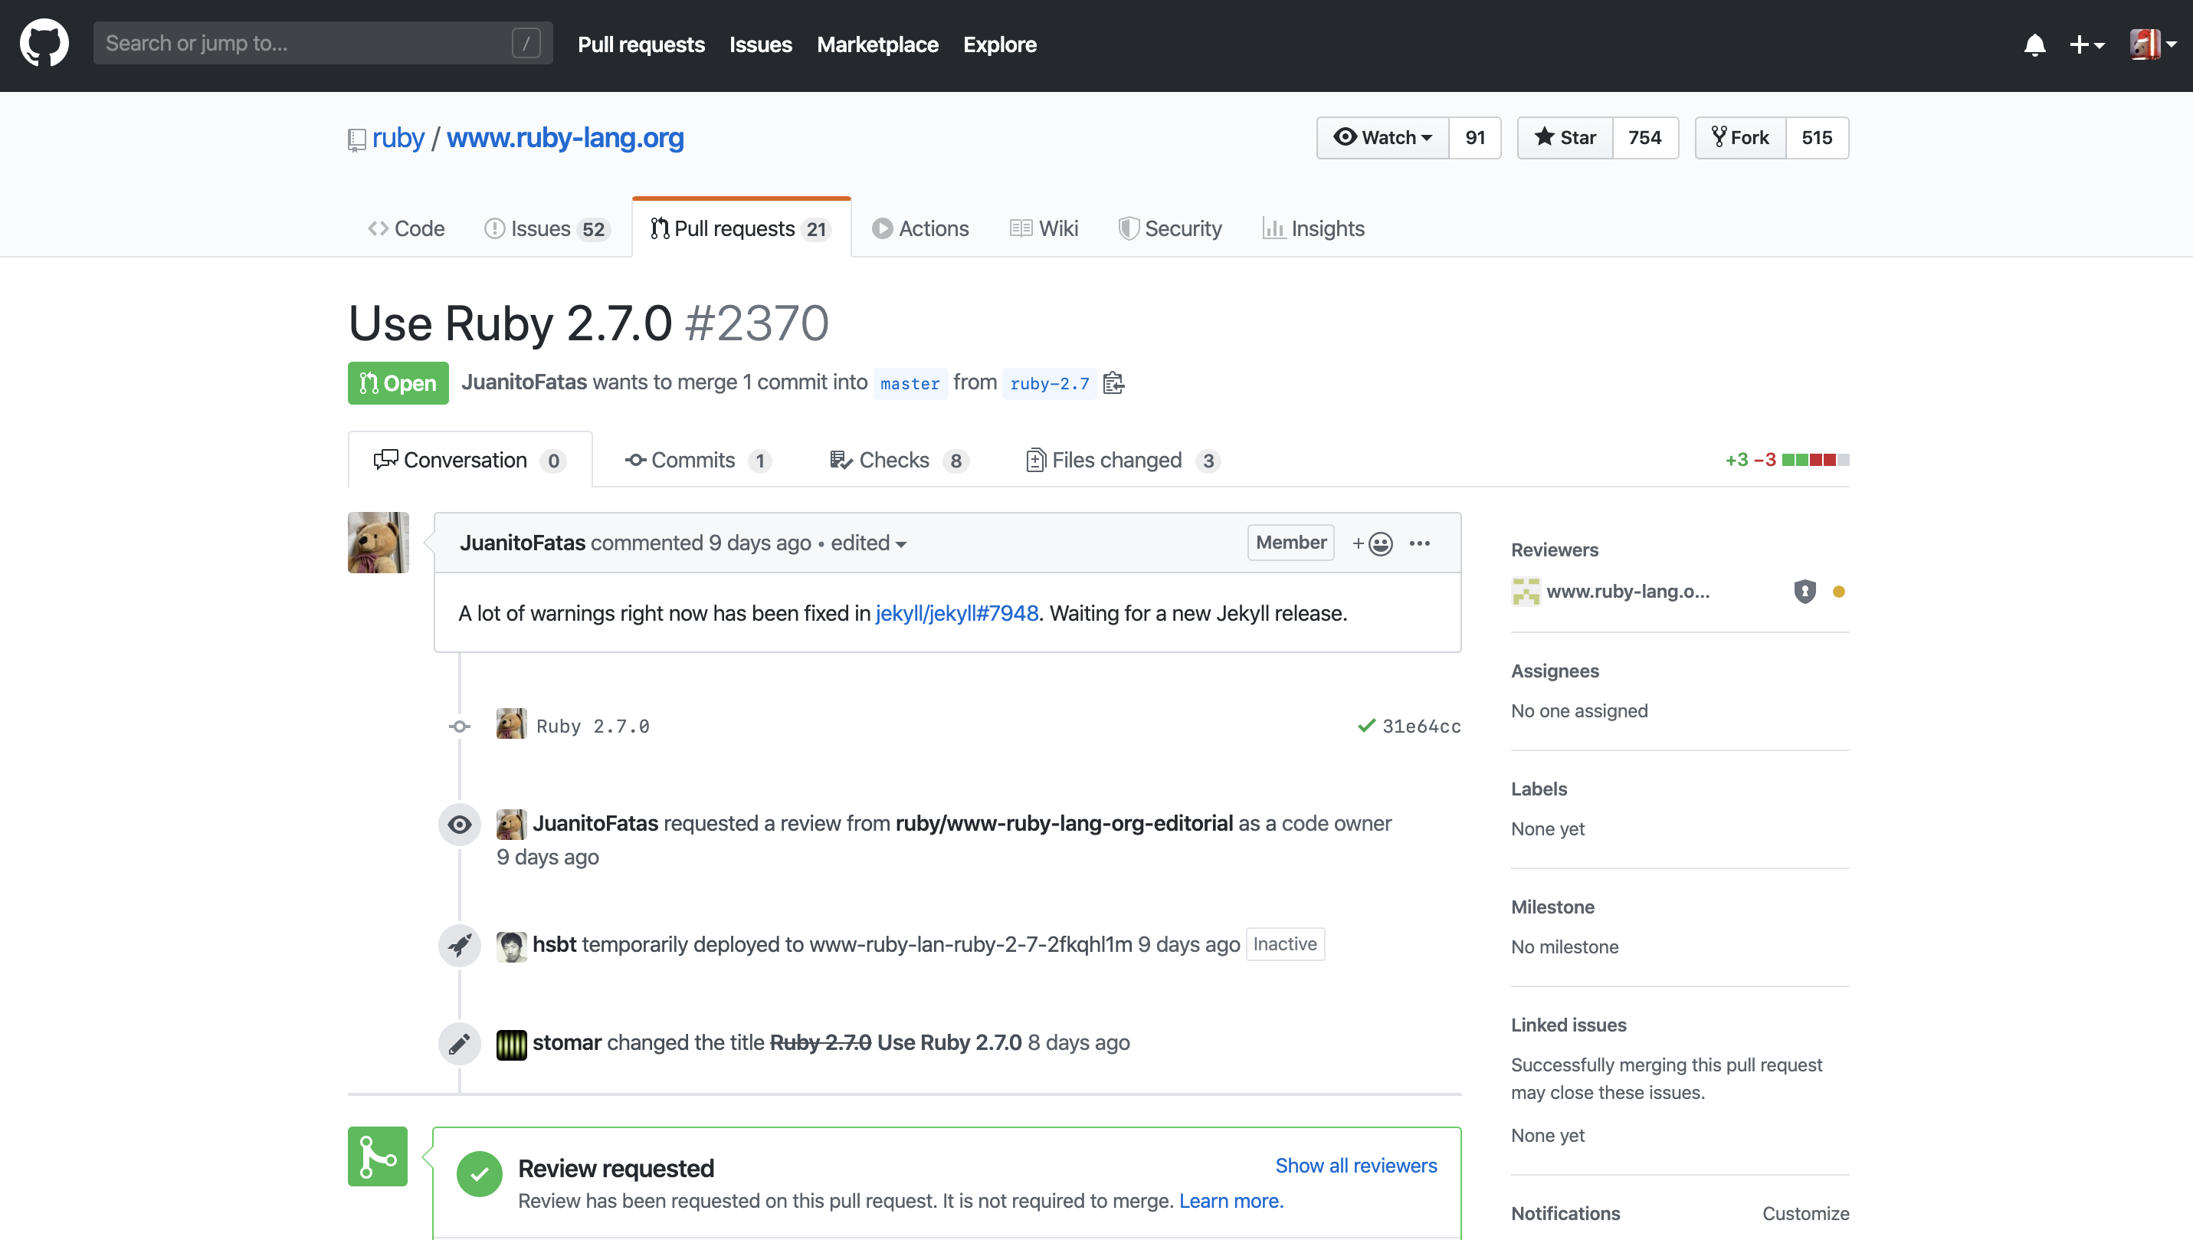View the 91 watchers count
Screen dimensions: 2193x1240
click(1475, 137)
